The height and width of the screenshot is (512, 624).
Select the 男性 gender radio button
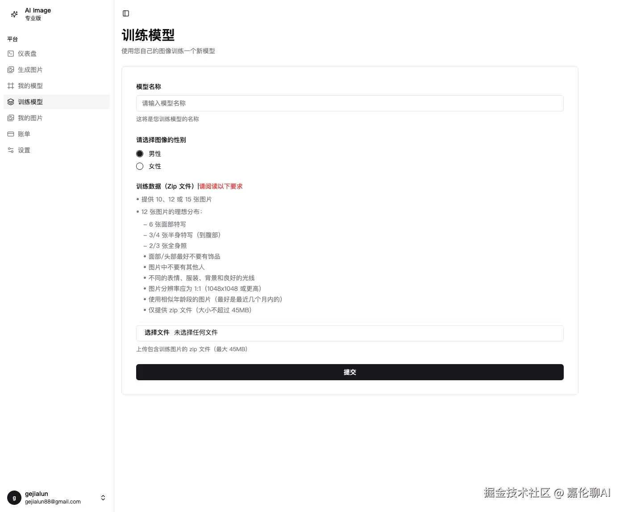(140, 153)
